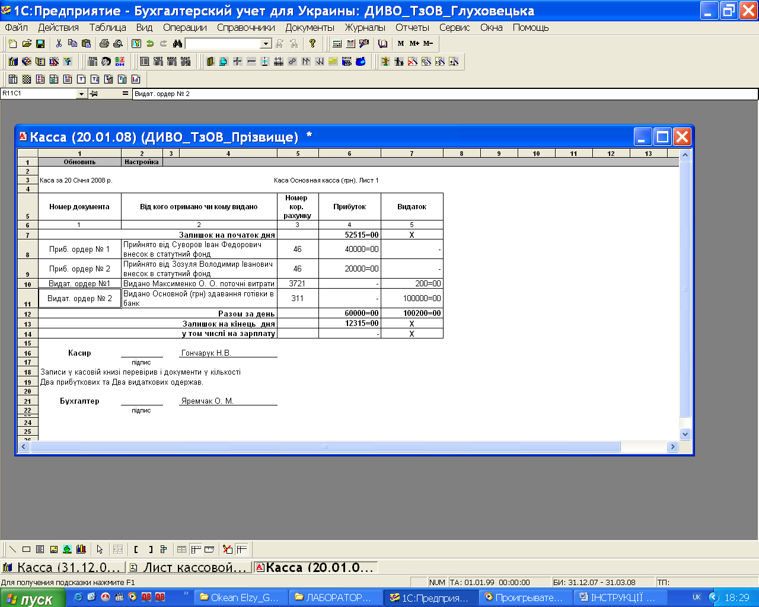The image size is (759, 607).
Task: Cut the selection using the scissors icon
Action: pos(59,44)
